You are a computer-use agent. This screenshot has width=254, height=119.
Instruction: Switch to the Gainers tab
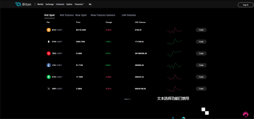[x=111, y=15]
